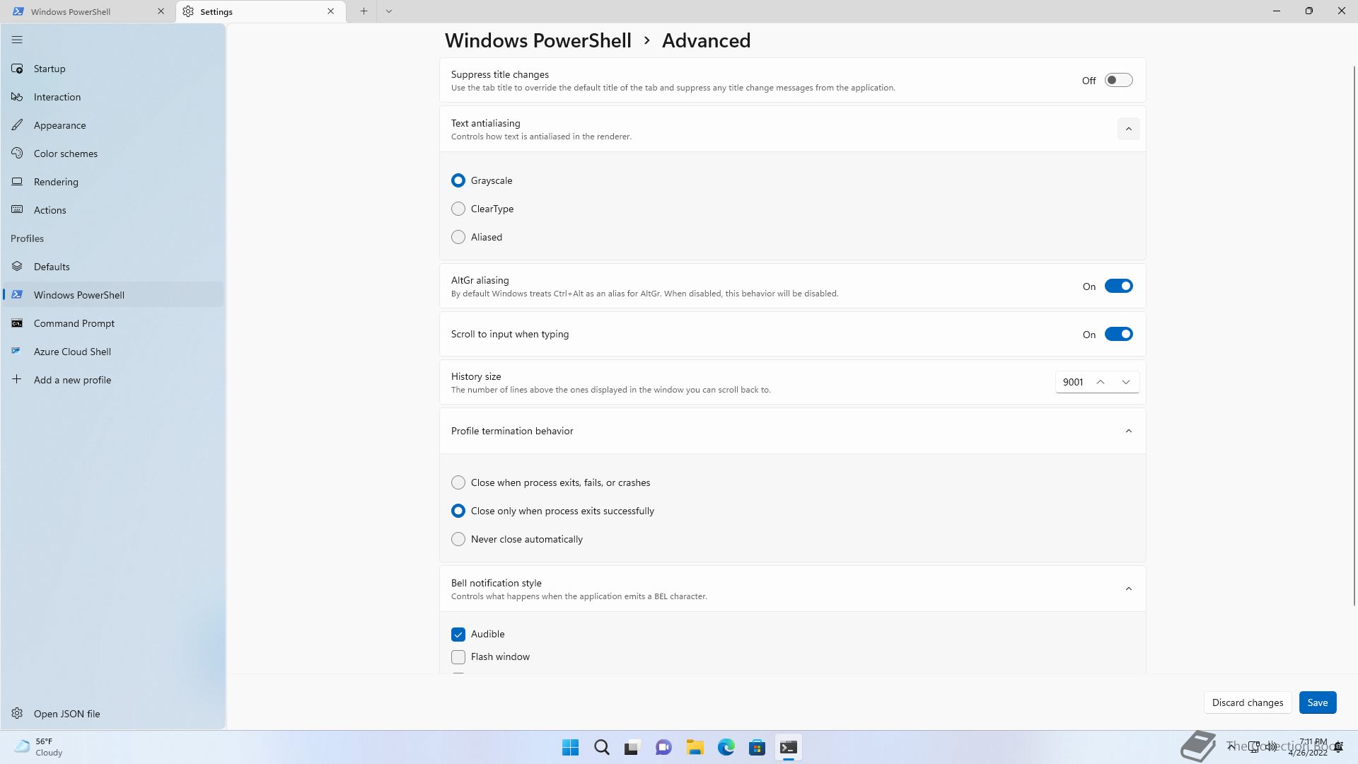Disable Scroll to input when typing
The image size is (1358, 764).
coord(1118,335)
